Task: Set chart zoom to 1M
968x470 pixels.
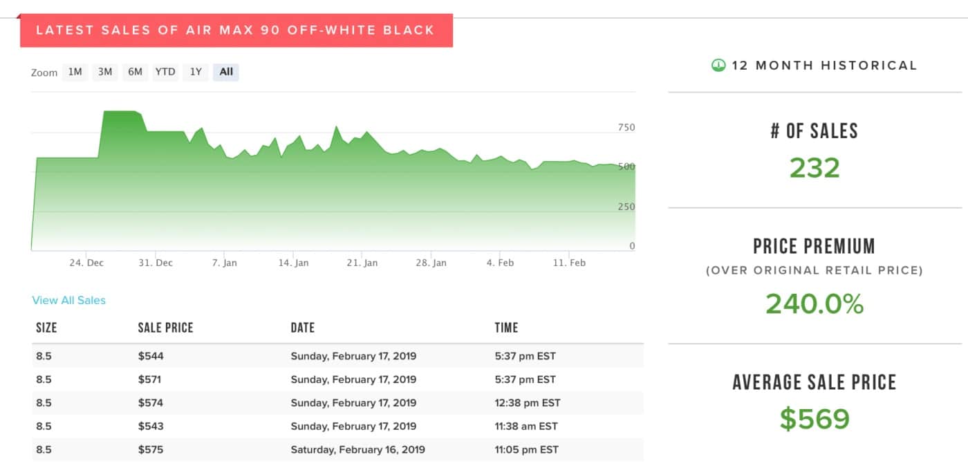Action: tap(75, 72)
